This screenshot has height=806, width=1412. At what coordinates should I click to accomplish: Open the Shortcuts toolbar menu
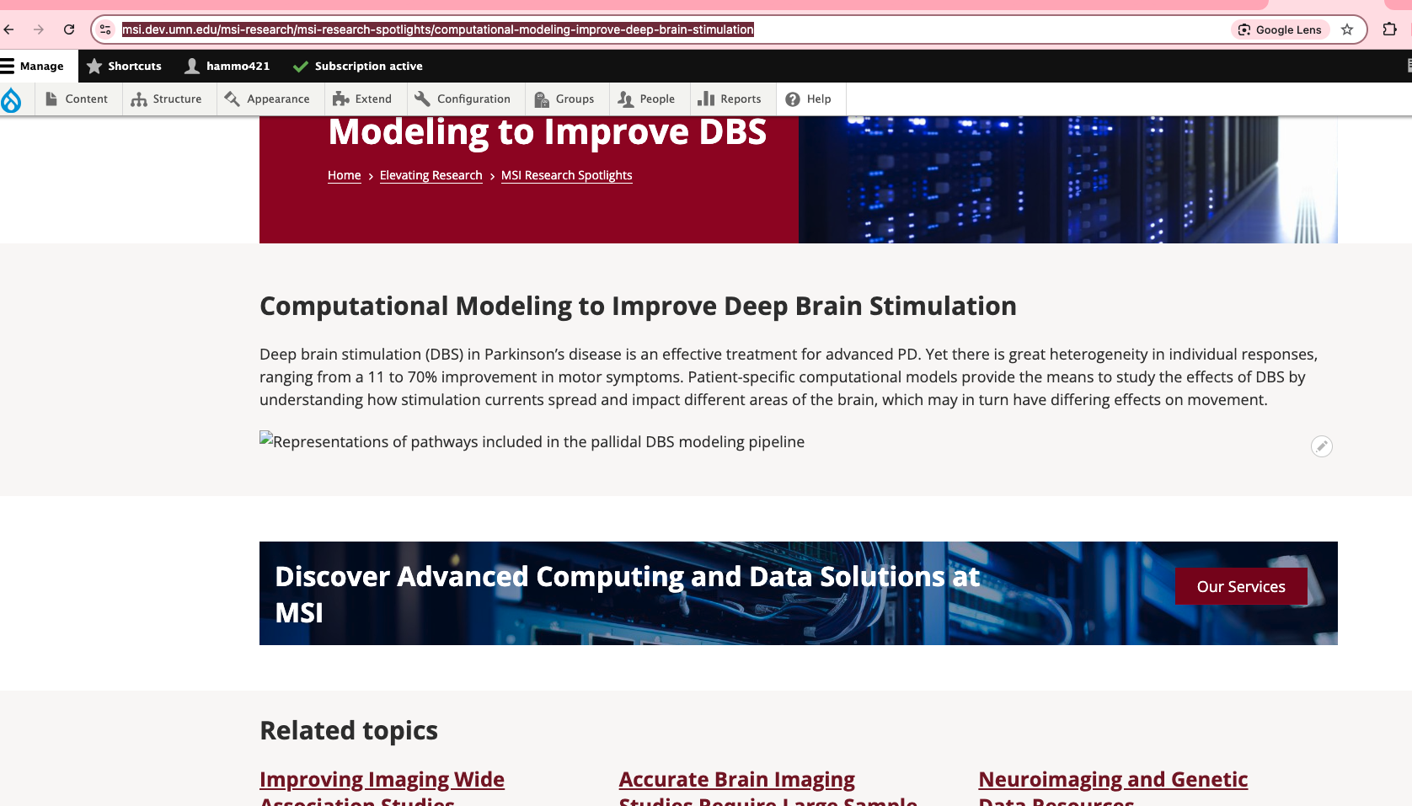pyautogui.click(x=124, y=66)
